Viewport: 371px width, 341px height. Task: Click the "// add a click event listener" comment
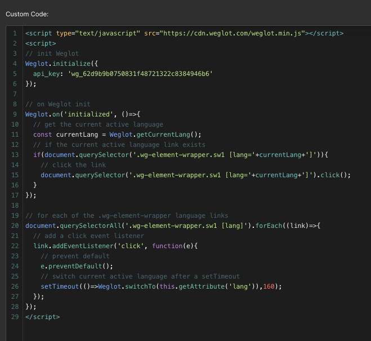pos(88,236)
